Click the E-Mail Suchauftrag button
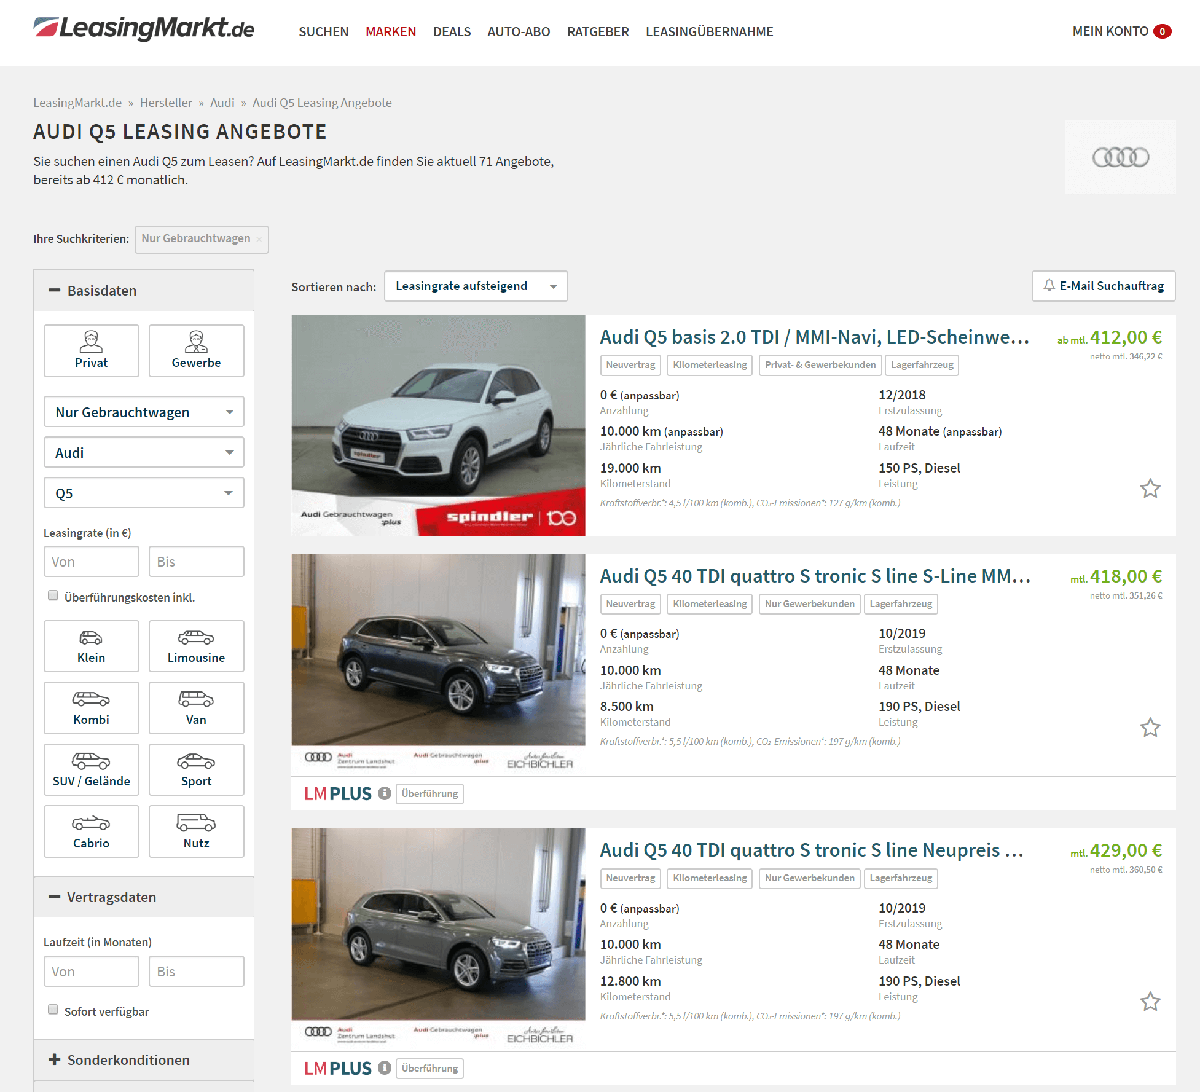Screen dimensions: 1200x1092 tap(1104, 286)
